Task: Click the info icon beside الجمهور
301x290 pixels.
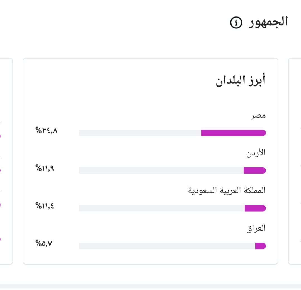Action: (x=236, y=23)
